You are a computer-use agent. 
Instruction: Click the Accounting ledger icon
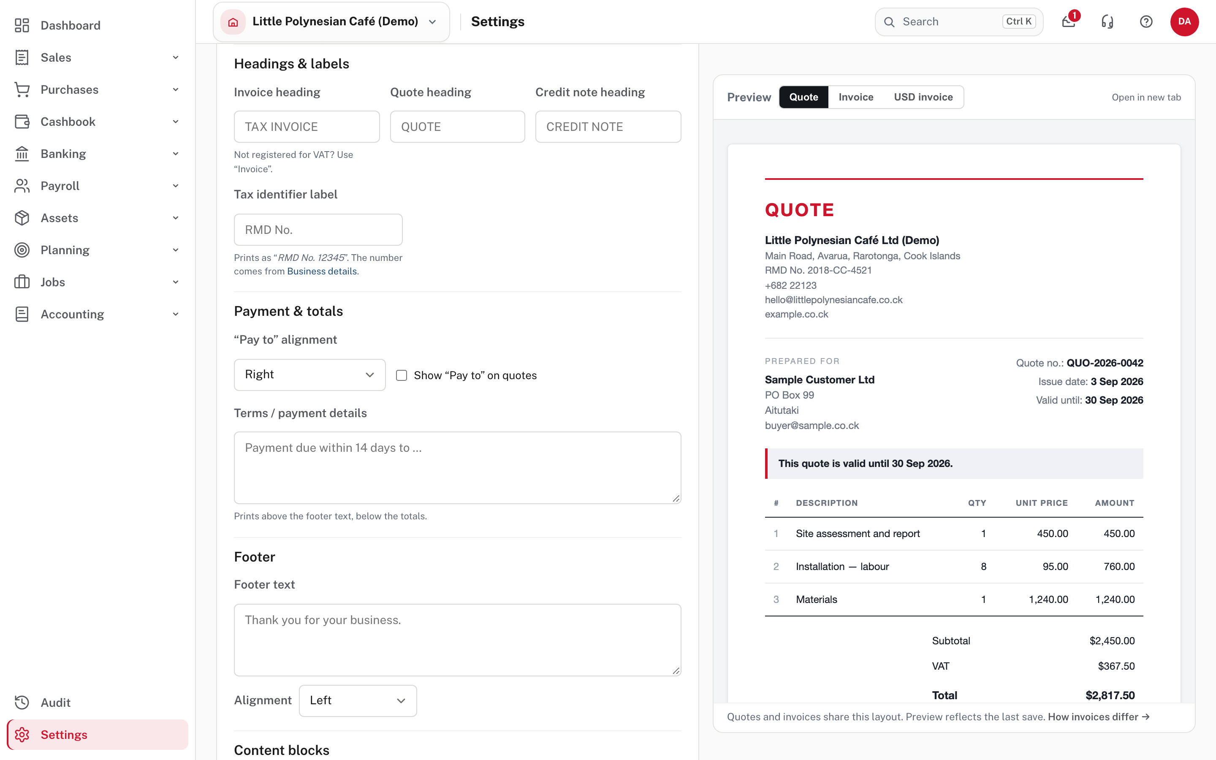coord(22,314)
